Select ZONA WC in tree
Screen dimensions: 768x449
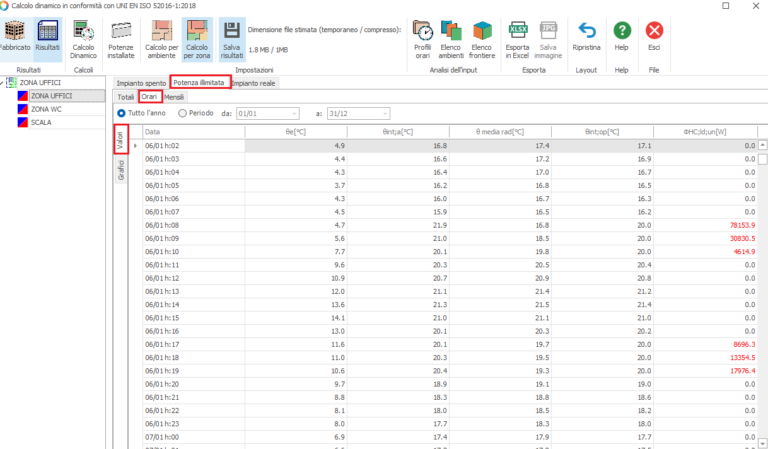click(x=46, y=109)
